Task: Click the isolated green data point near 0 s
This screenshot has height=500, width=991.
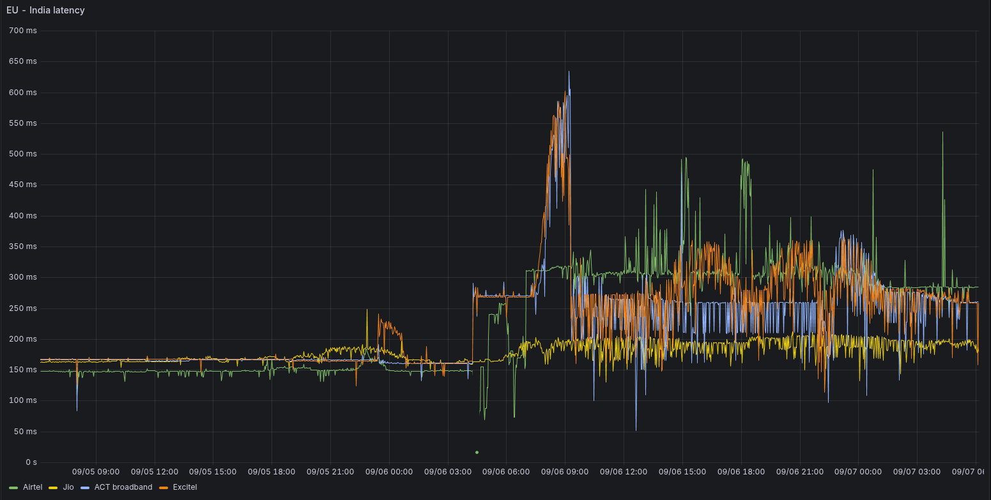Action: click(477, 452)
